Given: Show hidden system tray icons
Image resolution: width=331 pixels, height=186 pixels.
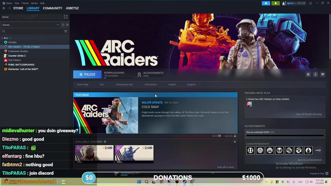Looking at the screenshot, I should (x=266, y=182).
